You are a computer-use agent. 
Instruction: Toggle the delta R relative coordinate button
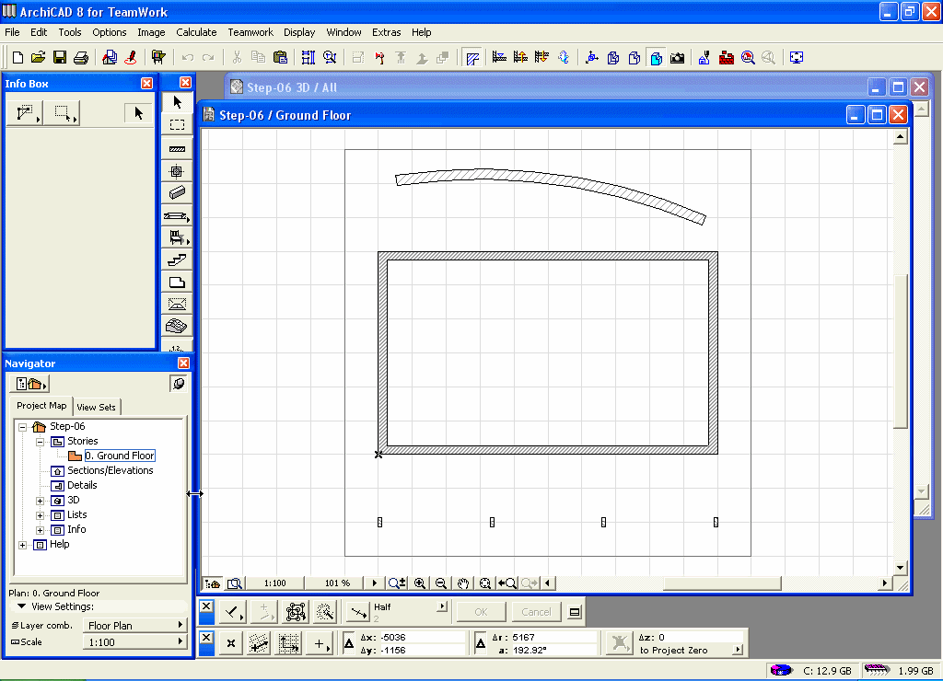pos(480,642)
